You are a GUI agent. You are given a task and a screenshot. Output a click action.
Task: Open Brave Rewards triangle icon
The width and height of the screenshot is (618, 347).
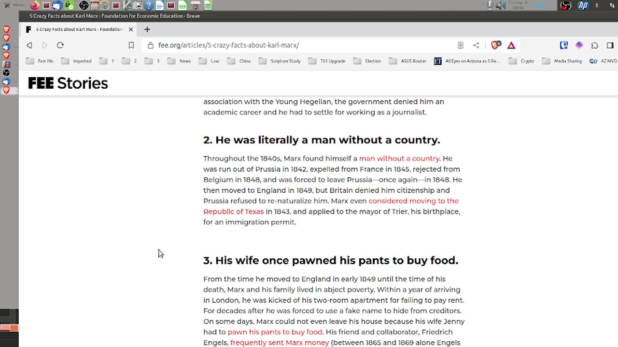click(511, 45)
